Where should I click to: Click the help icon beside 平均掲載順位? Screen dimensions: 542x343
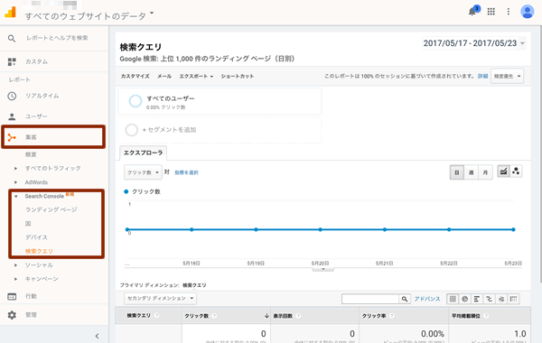[486, 316]
